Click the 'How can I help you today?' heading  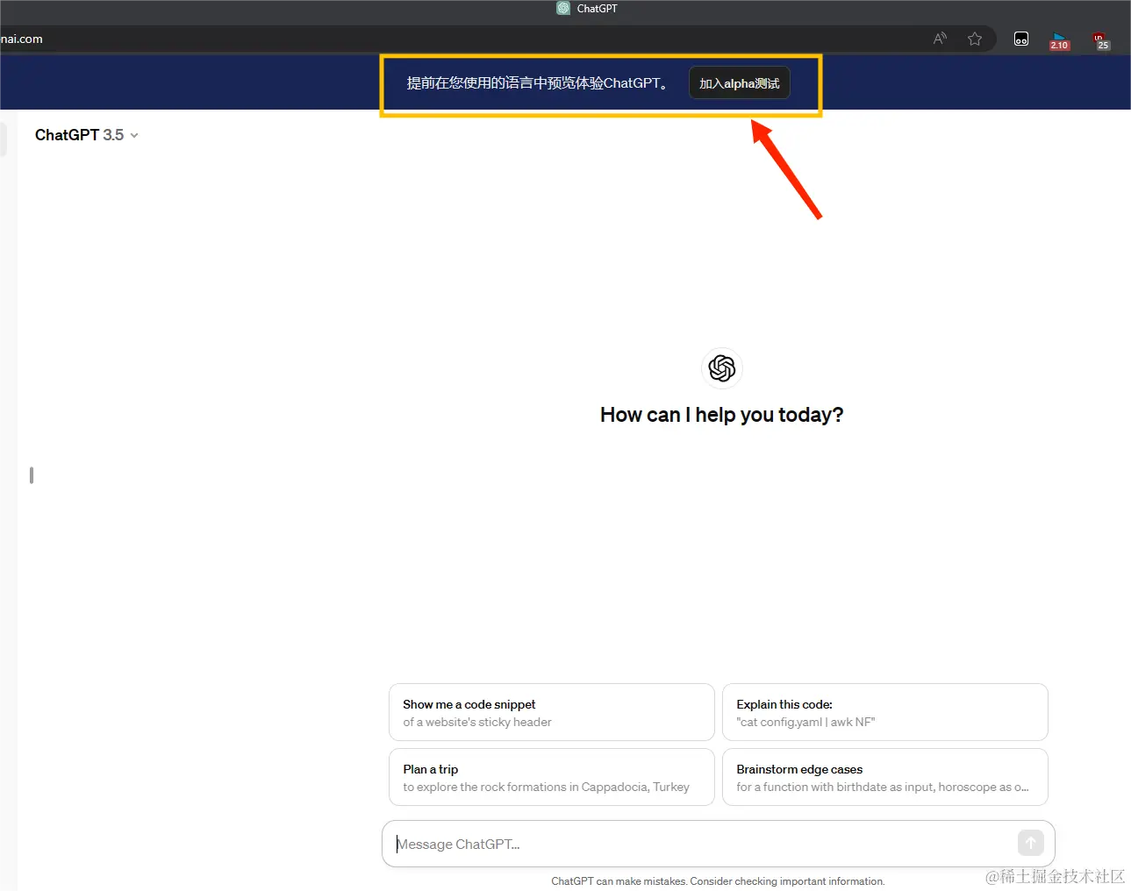tap(722, 415)
